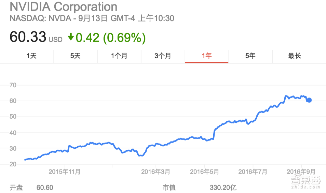Click the green down arrow icon

click(x=71, y=37)
